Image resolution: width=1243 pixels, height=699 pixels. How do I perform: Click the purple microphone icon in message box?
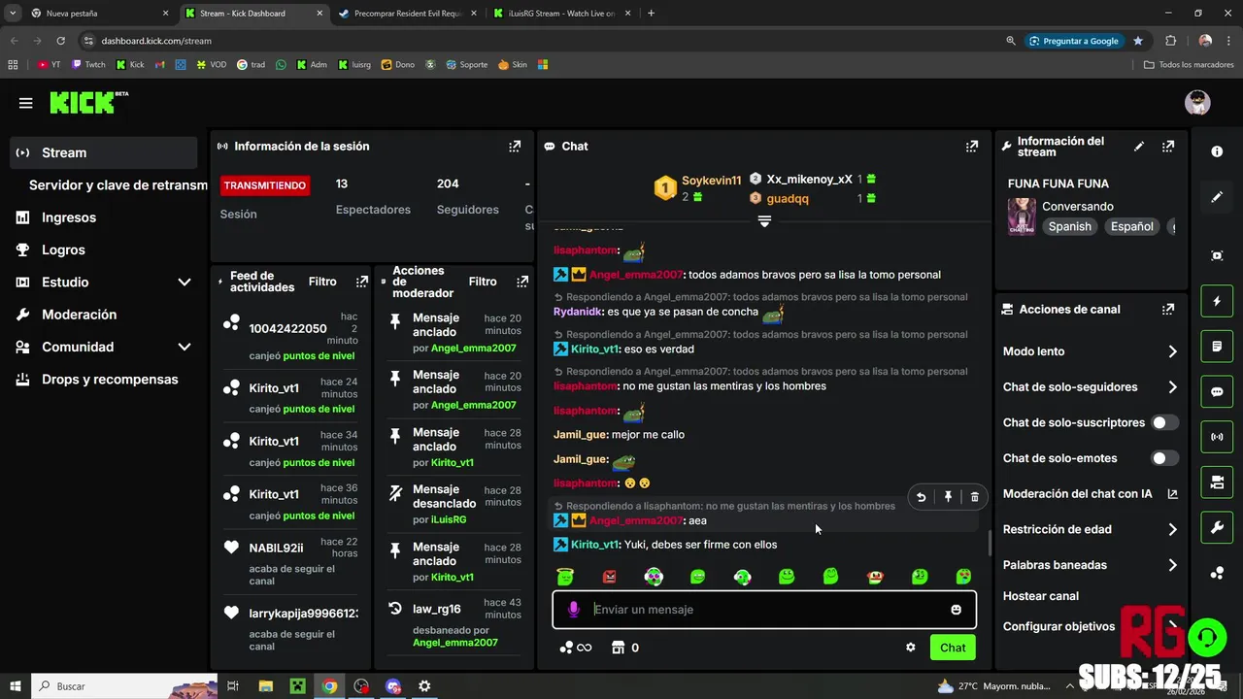(574, 610)
